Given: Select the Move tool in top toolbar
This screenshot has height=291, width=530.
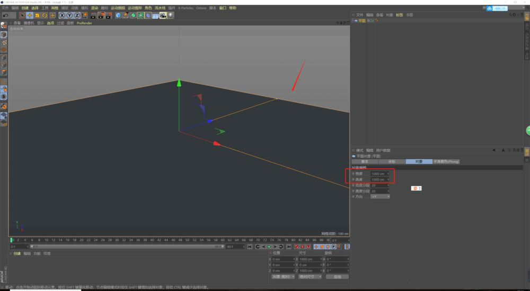Looking at the screenshot, I should pos(30,15).
